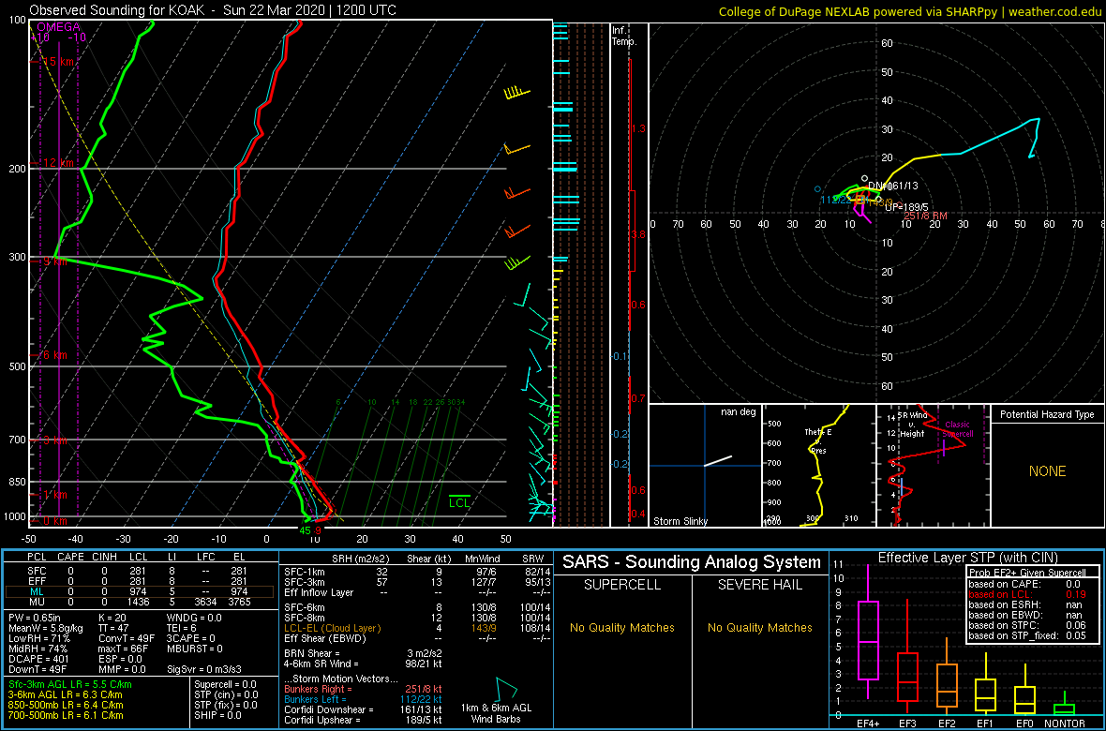Click the green LCL marker on skew-T

click(x=460, y=501)
